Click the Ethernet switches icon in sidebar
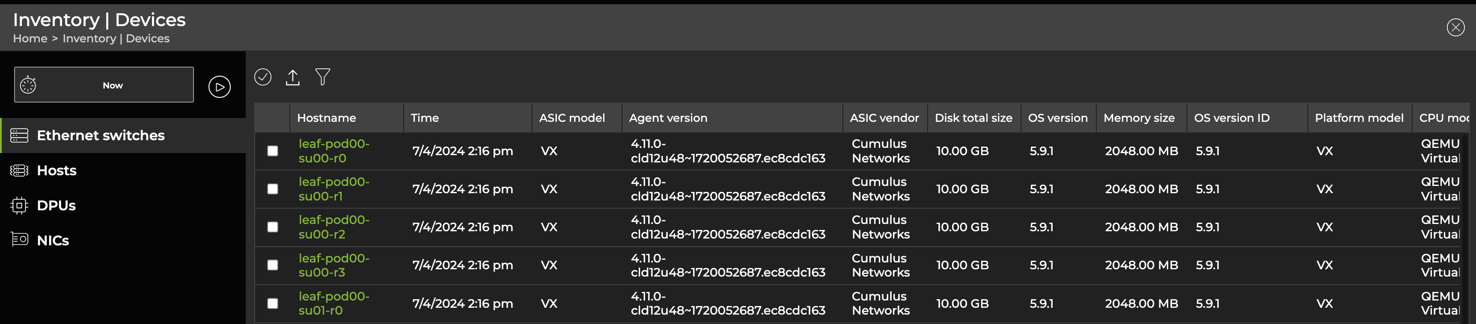The image size is (1476, 324). [x=19, y=135]
